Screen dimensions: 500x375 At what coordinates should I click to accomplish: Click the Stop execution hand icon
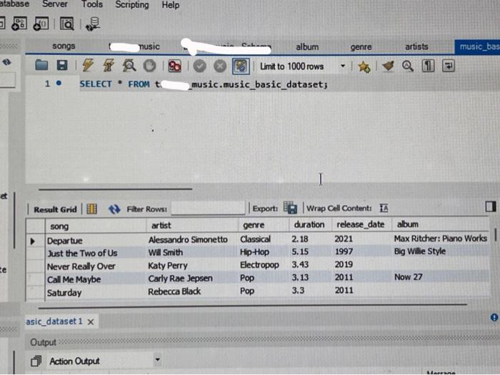149,66
